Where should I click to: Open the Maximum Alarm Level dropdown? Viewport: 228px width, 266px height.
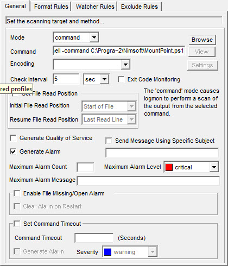click(214, 167)
